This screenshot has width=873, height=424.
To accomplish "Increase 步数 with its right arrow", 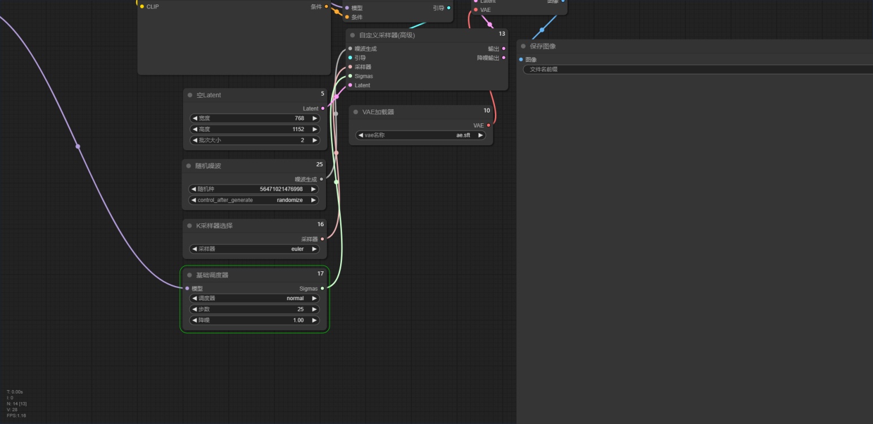I will click(314, 309).
